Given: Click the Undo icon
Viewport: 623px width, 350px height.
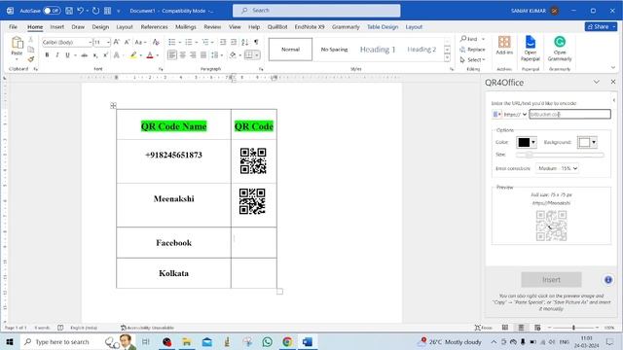Looking at the screenshot, I should click(x=80, y=11).
